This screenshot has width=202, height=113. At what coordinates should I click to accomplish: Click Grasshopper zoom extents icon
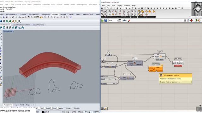tap(120, 20)
